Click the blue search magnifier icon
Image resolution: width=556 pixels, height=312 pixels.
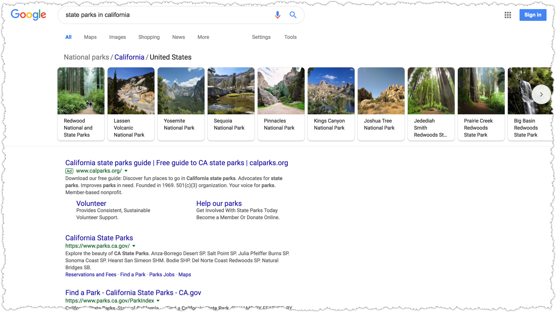tap(293, 15)
